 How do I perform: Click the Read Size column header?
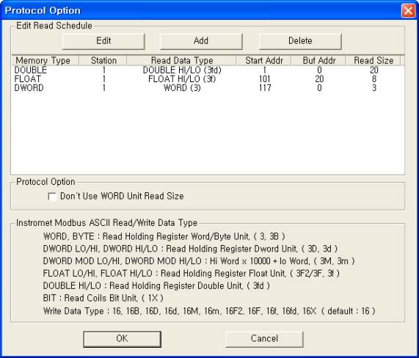coord(373,60)
